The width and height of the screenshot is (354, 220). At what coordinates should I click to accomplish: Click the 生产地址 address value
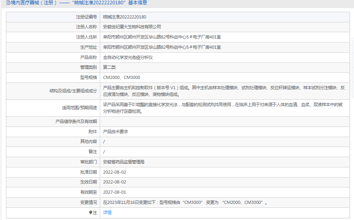coord(162,48)
